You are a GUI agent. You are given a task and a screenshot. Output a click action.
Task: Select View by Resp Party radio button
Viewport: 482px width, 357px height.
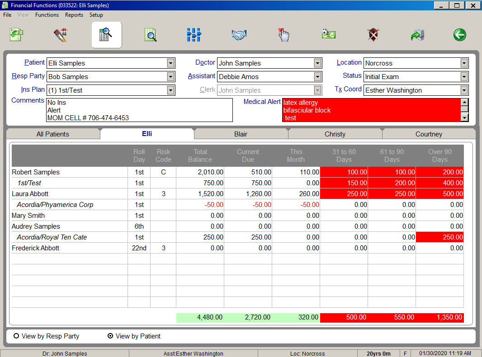[x=16, y=336]
